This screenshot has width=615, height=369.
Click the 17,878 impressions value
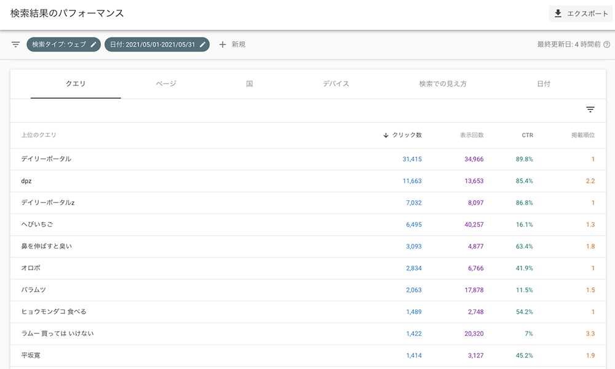(474, 290)
